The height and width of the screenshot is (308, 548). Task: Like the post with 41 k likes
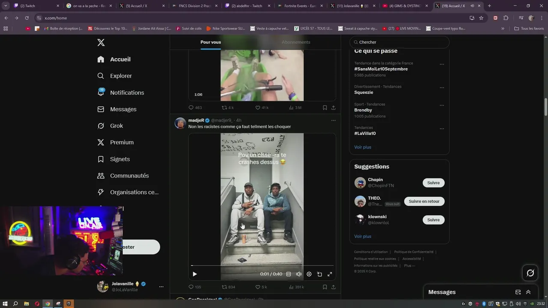click(x=262, y=108)
